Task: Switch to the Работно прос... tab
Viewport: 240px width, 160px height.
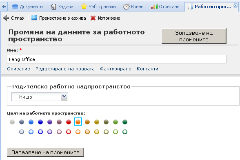Action: (x=212, y=7)
